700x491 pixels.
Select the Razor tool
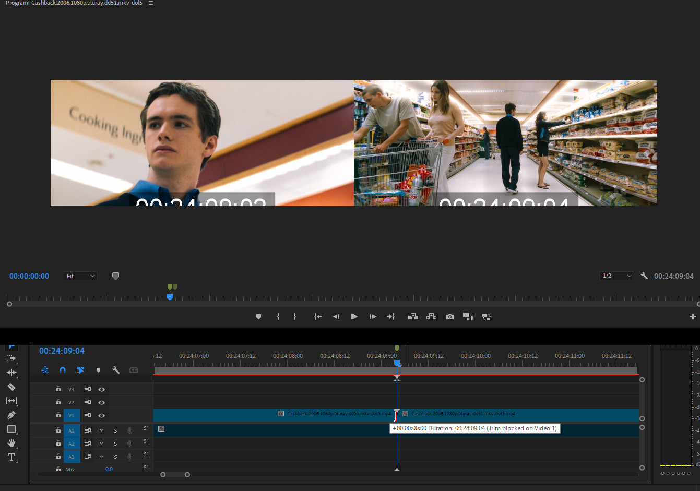tap(11, 387)
